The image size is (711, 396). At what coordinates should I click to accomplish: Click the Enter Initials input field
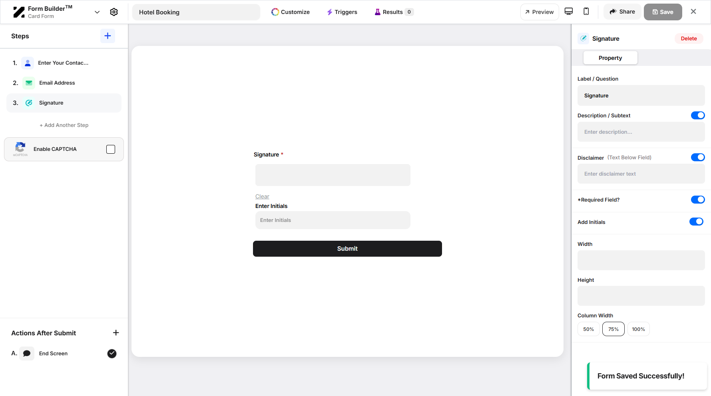333,220
